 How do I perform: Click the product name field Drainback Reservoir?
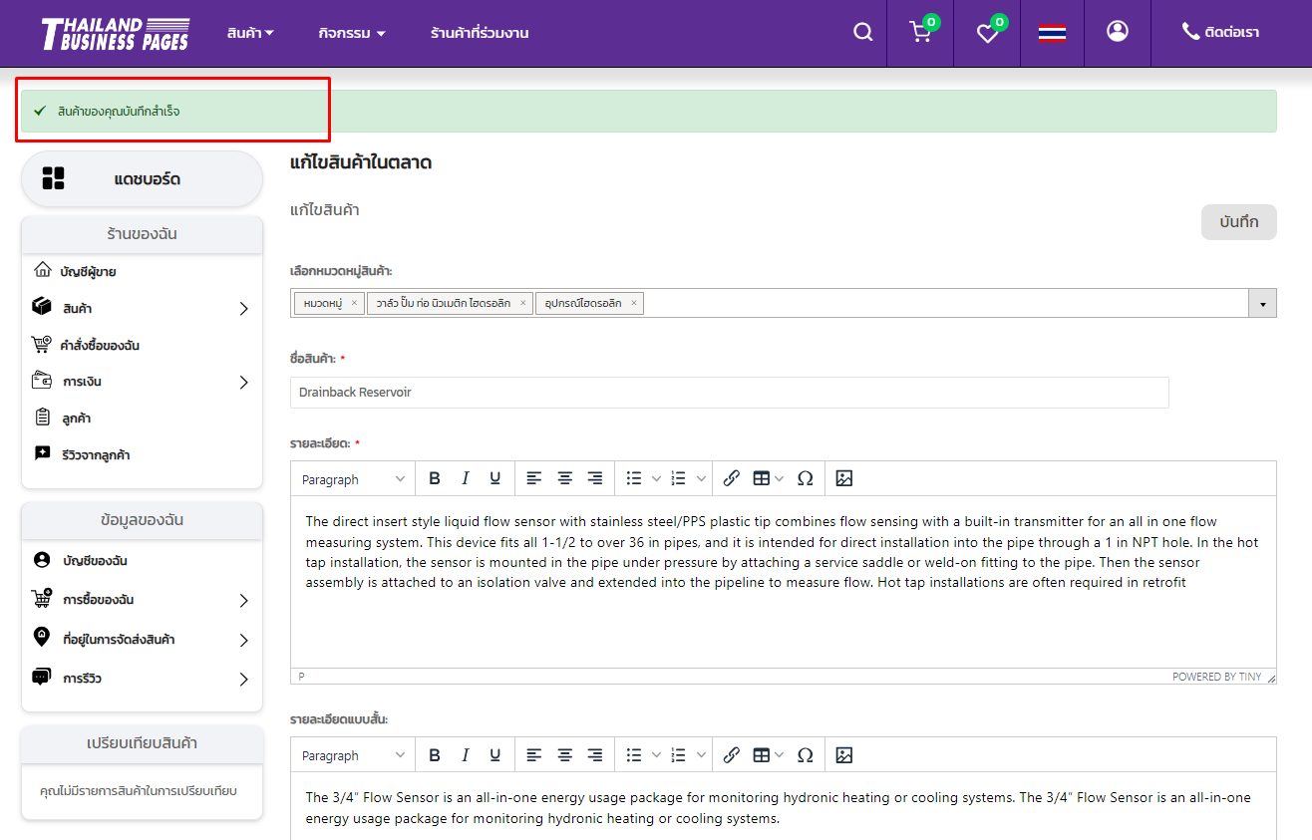point(729,393)
